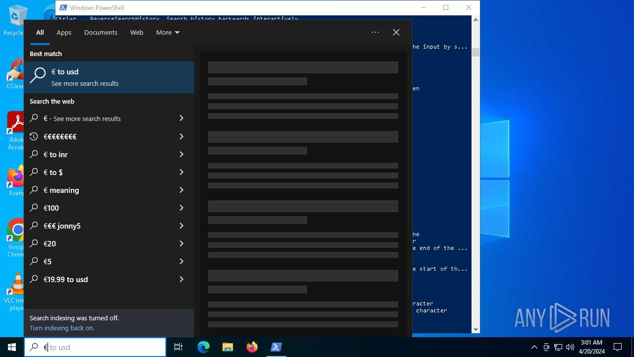Expand chevron for '€ meaning'

[x=181, y=190]
